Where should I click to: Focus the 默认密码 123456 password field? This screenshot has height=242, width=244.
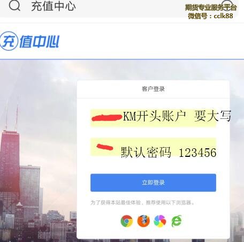tap(153, 147)
